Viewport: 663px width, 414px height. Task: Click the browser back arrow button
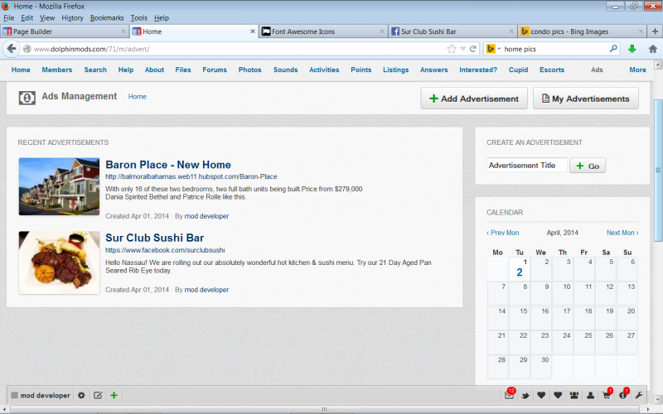coord(12,49)
